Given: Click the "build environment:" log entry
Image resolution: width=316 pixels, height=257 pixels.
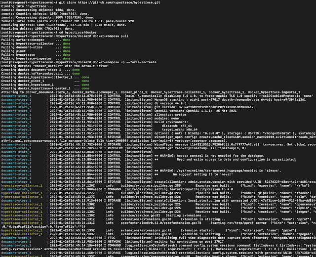Looking at the screenshot, I should 95,122.
